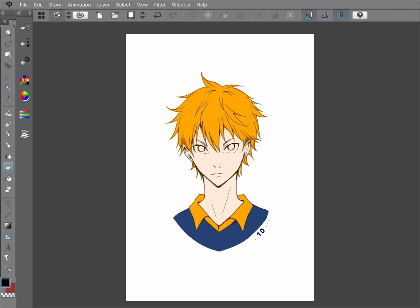This screenshot has width=420, height=308.
Task: Open the Sub Tool palette icon
Action: [x=25, y=27]
